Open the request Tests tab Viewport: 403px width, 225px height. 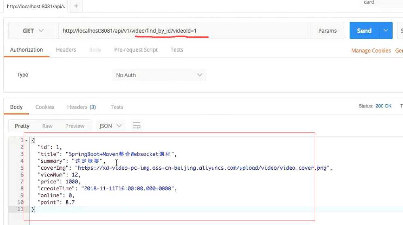coord(177,50)
